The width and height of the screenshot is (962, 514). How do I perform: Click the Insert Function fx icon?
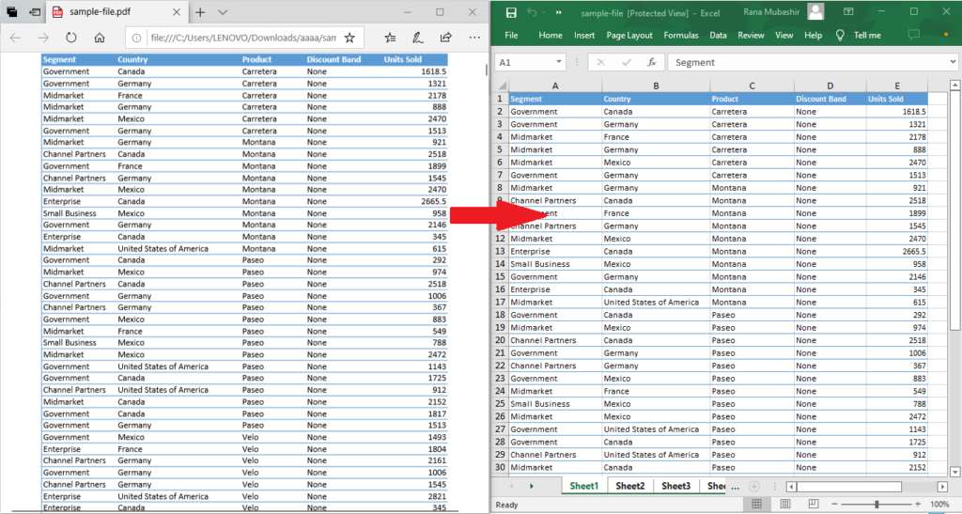pyautogui.click(x=652, y=62)
